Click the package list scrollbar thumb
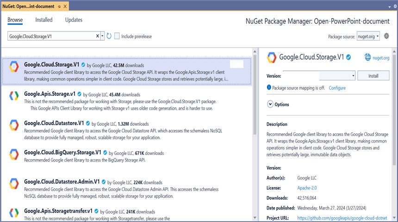This screenshot has width=398, height=222. [255, 94]
